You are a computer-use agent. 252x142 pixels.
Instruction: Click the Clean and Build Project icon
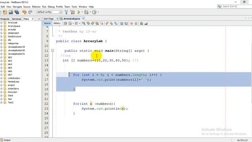72,12
